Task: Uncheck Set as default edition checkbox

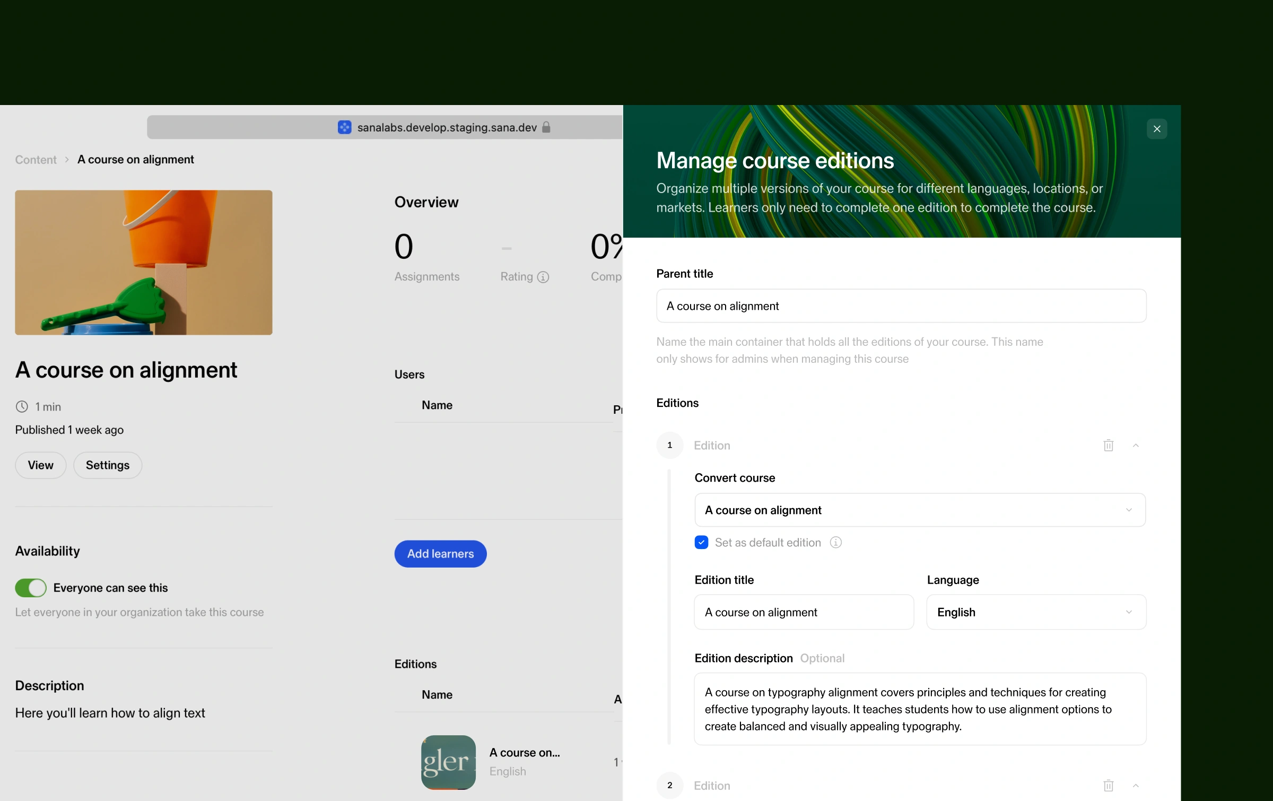Action: click(701, 543)
